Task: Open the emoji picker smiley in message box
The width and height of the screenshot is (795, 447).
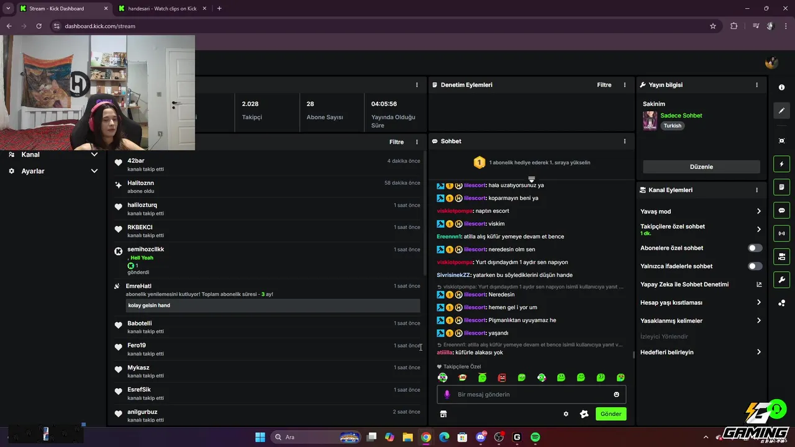Action: point(617,394)
